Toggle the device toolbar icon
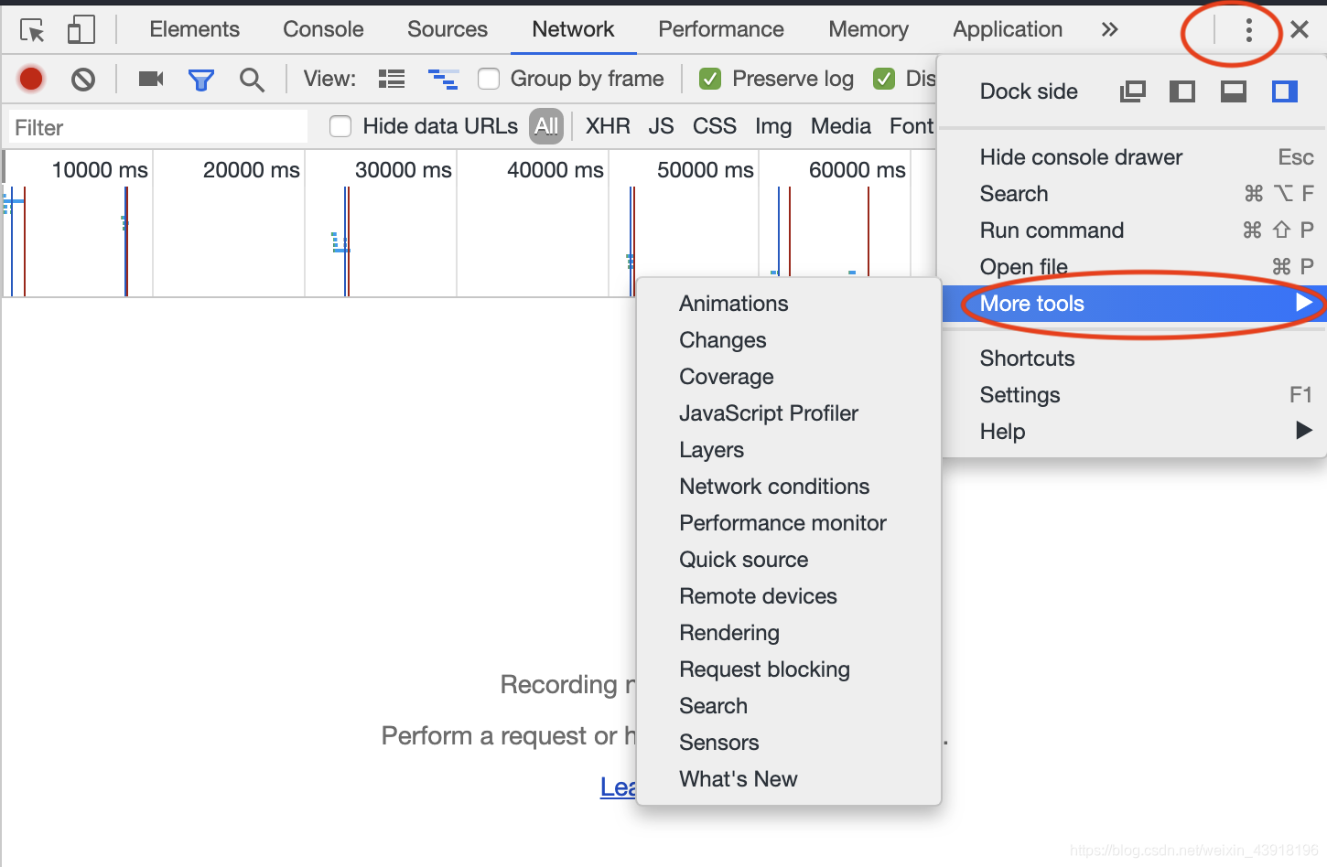The image size is (1327, 867). (x=81, y=29)
